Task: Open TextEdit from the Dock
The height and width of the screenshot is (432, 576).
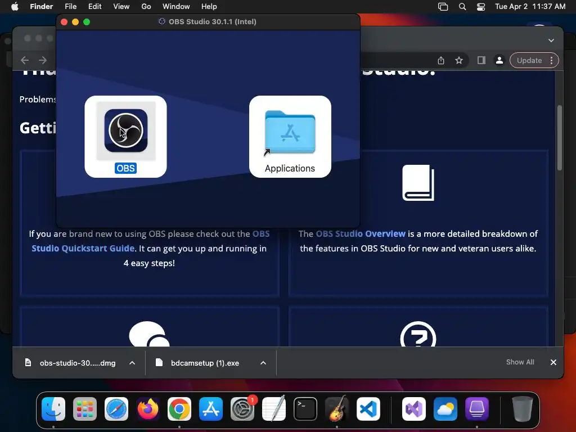Action: tap(274, 409)
